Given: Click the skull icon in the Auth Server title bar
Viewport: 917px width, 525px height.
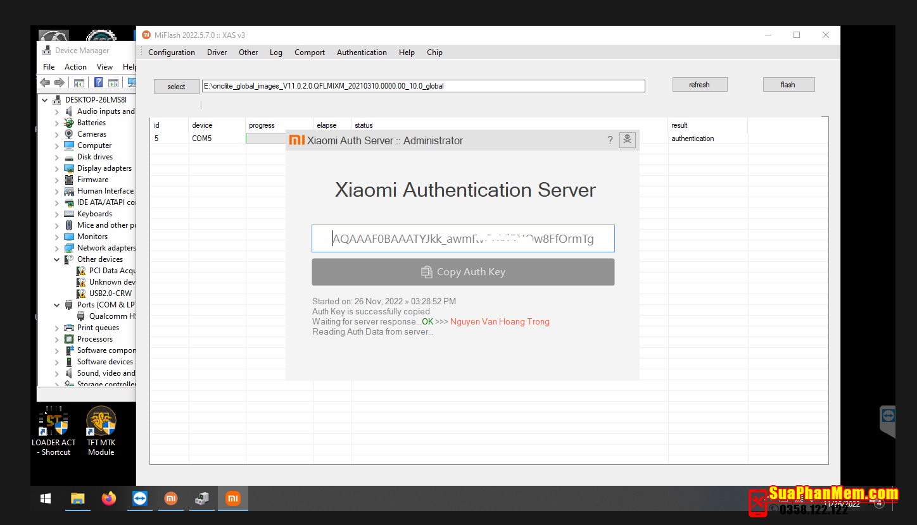Looking at the screenshot, I should click(x=627, y=140).
